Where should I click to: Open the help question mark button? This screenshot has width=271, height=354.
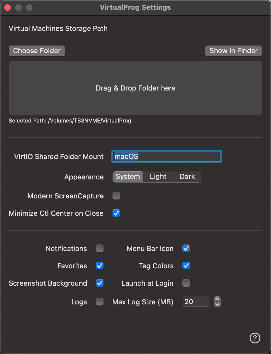tap(255, 338)
